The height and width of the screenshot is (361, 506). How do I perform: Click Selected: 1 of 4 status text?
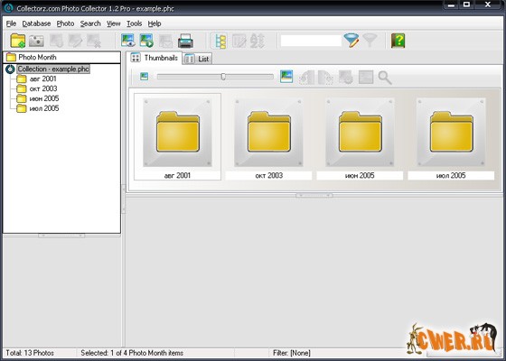[132, 353]
